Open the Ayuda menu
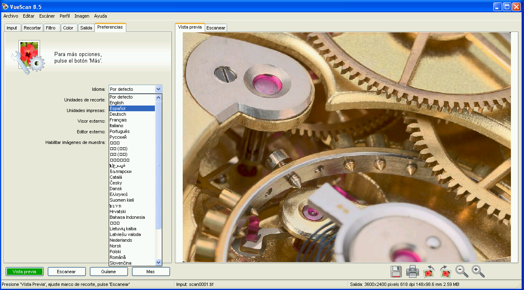Screen dimensions: 524x290 tap(101, 16)
